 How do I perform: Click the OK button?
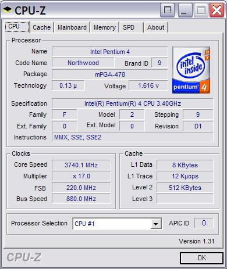tap(201, 258)
